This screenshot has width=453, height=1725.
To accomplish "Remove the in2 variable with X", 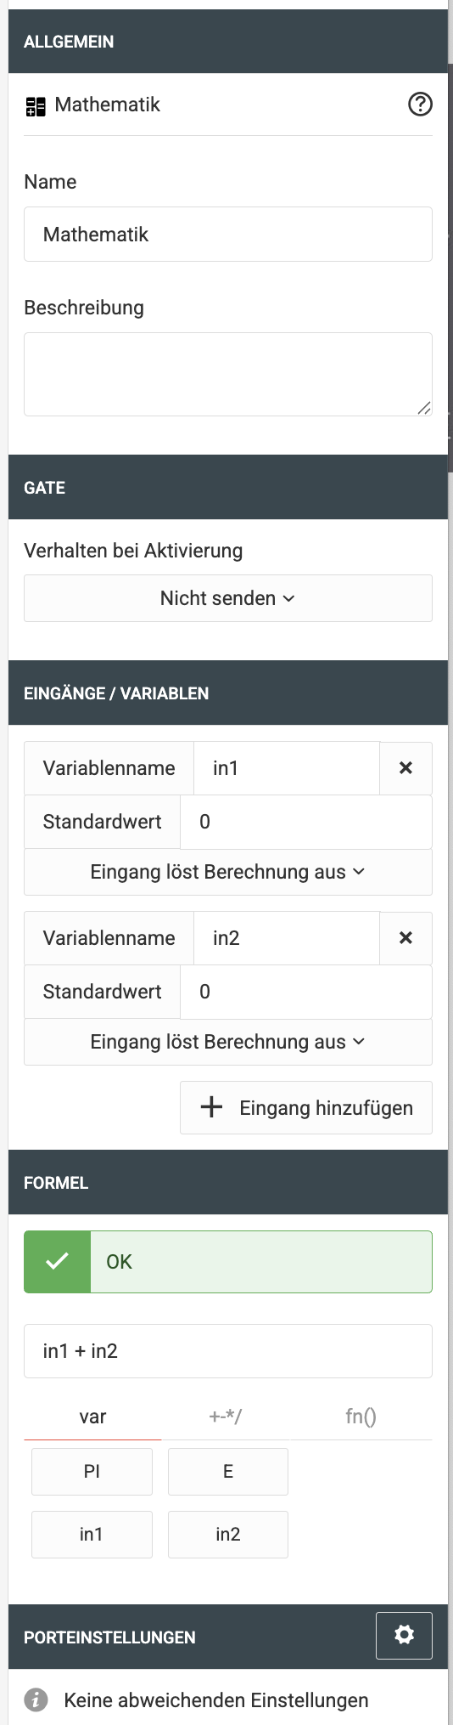I will pyautogui.click(x=405, y=938).
